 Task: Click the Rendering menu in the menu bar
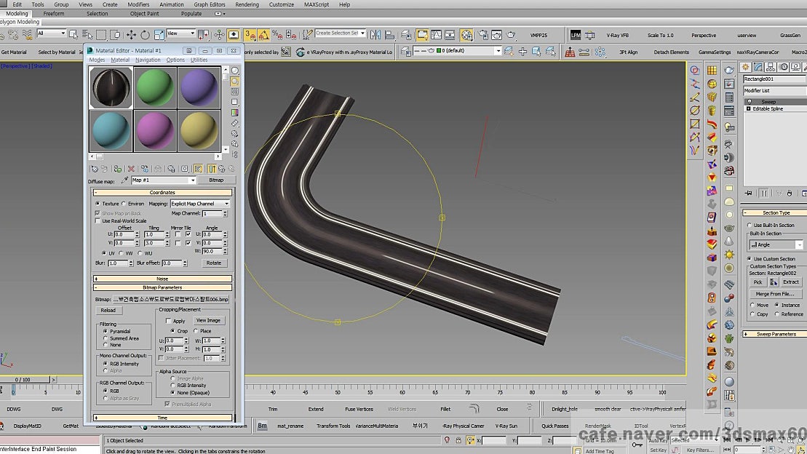coord(247,4)
